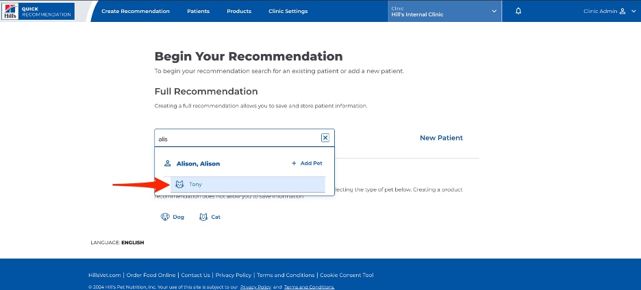Open the notifications bell
This screenshot has height=290, width=641.
[x=518, y=11]
